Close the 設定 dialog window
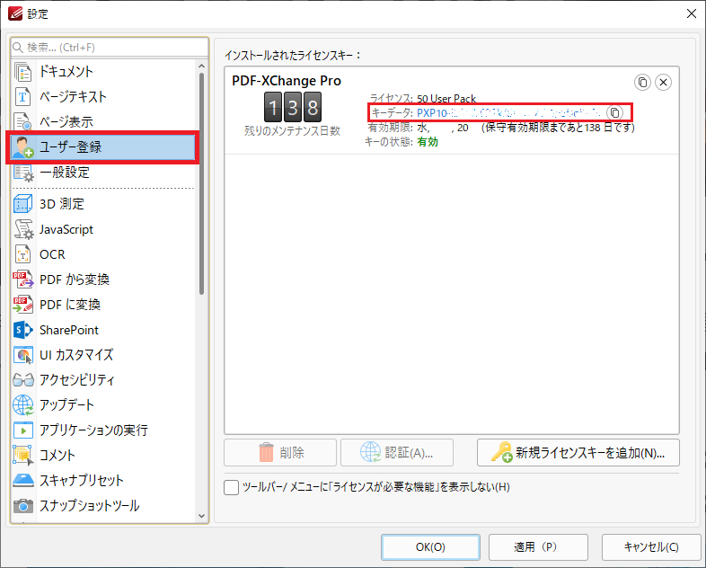 pos(691,14)
